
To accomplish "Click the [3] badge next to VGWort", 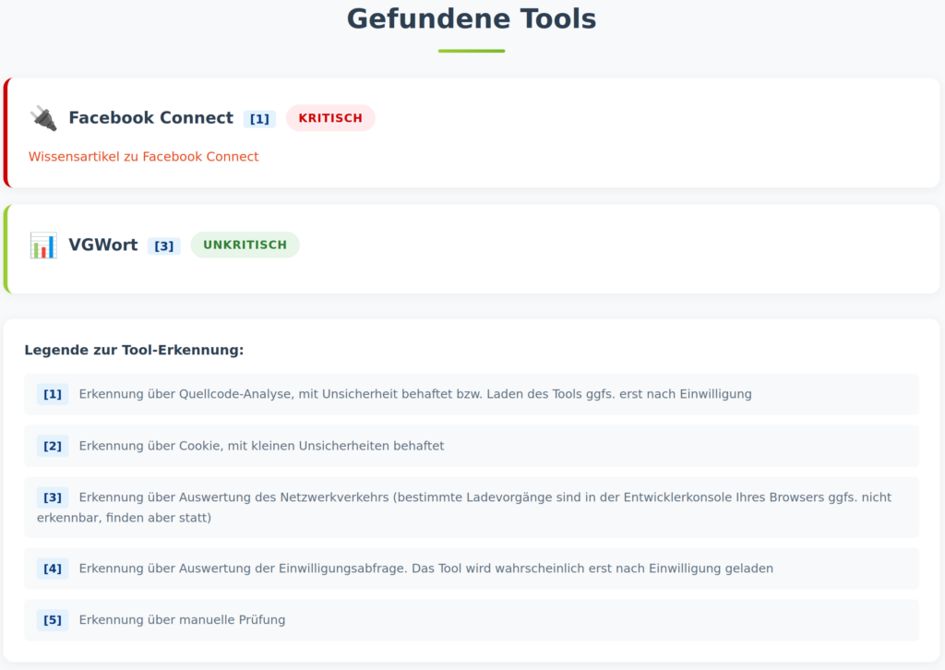I will coord(163,246).
